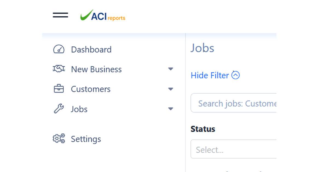Click the ACI reports logo
Viewport: 328px width, 172px height.
[x=103, y=15]
